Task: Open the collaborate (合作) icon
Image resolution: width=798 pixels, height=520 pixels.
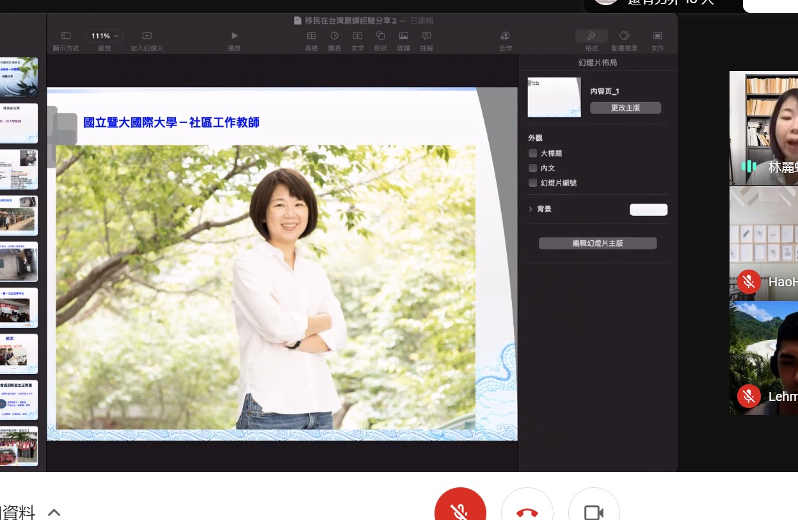Action: (x=505, y=37)
